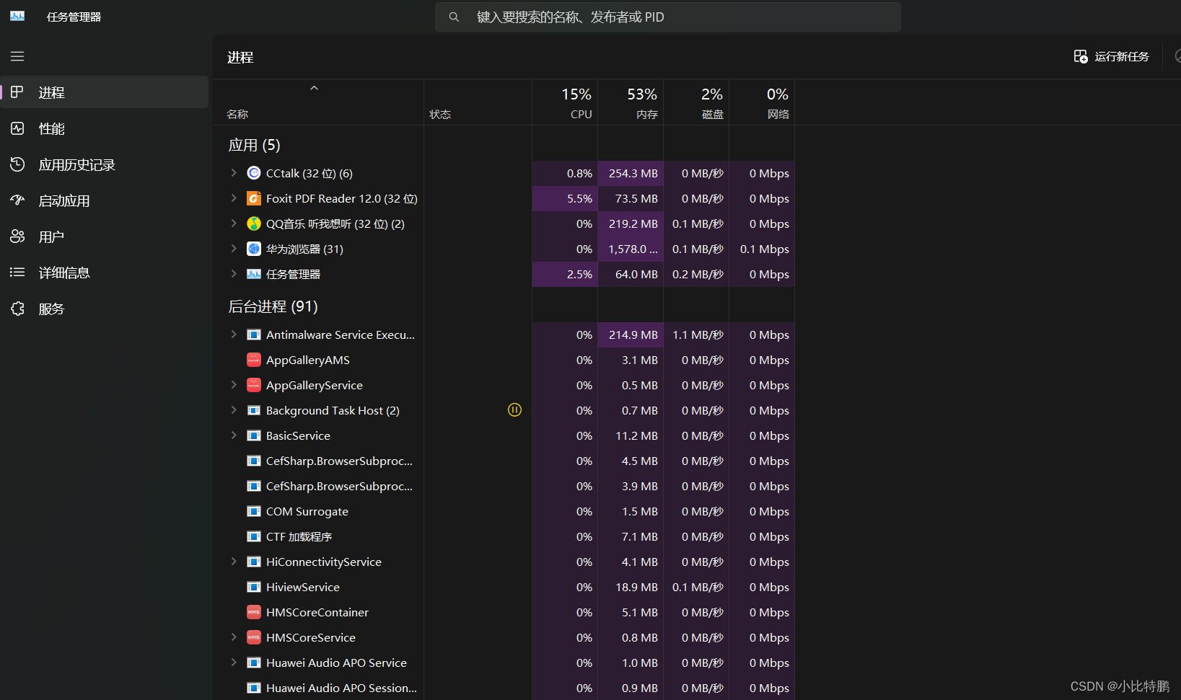Sort by the 磁盘 disk column header
Image resolution: width=1181 pixels, height=700 pixels.
tap(696, 102)
